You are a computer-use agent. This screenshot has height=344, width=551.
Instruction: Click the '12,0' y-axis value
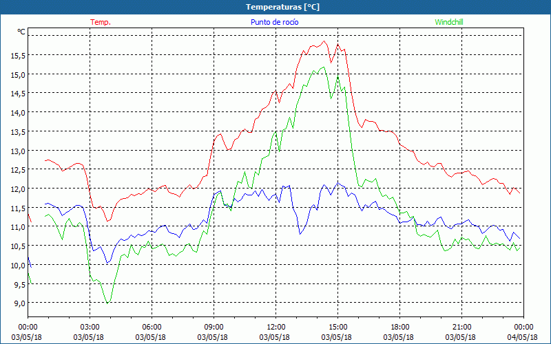coord(18,189)
